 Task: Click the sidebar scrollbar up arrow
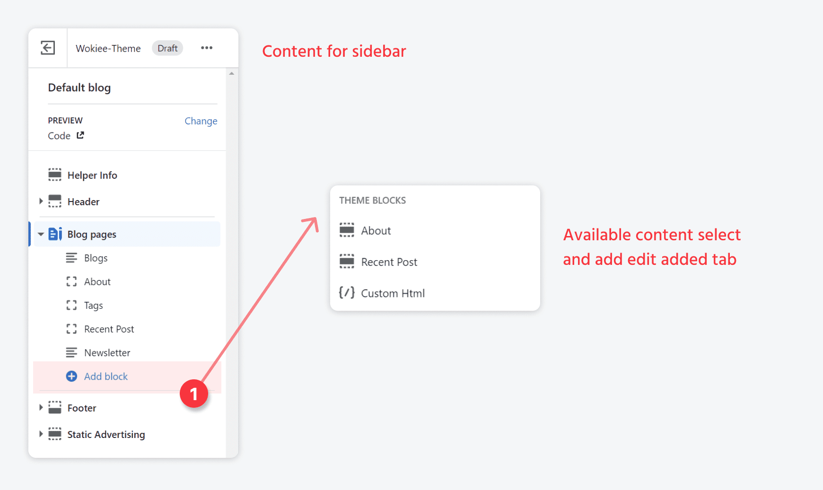(x=231, y=74)
